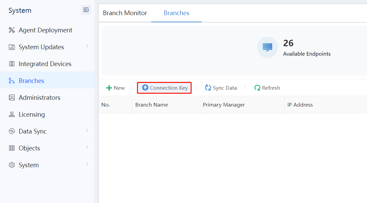Expand the Data Sync submenu
This screenshot has width=367, height=203.
(x=87, y=130)
